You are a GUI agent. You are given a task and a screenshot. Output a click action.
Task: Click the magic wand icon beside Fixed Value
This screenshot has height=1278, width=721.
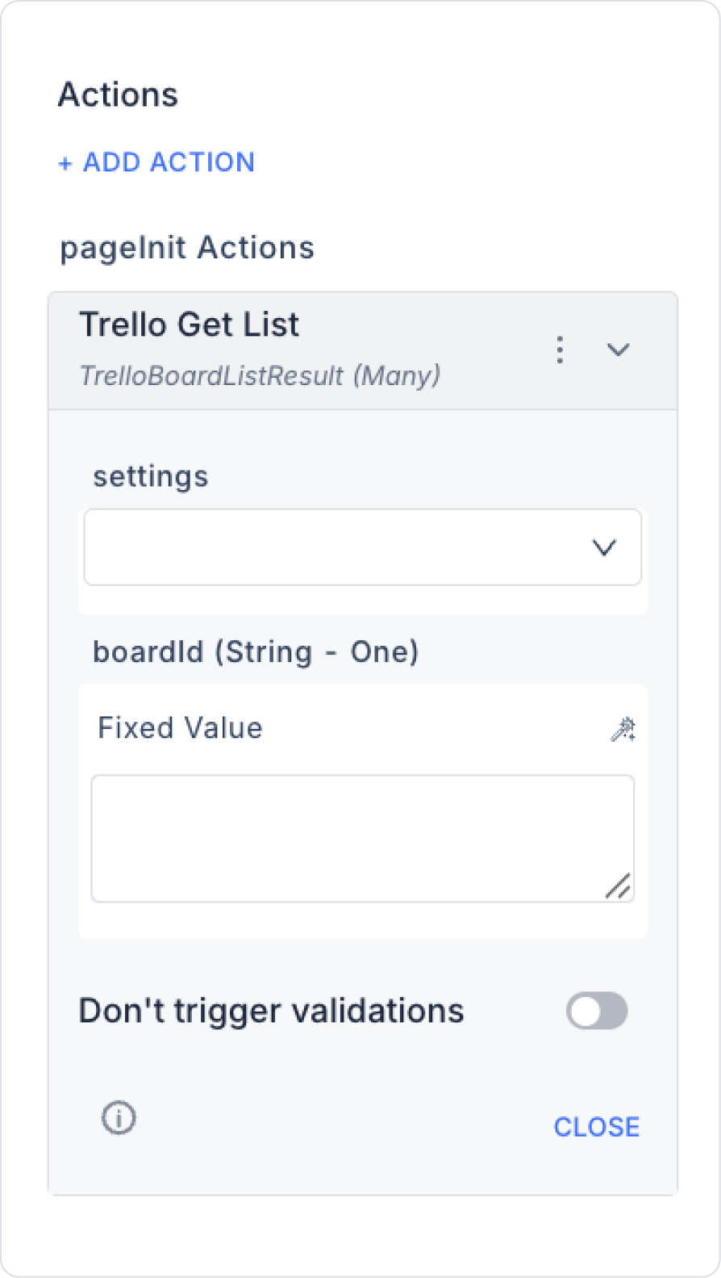pos(622,729)
